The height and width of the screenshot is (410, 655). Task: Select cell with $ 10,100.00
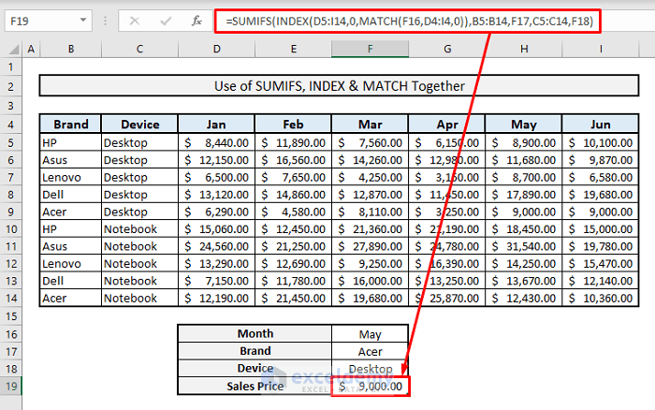[601, 143]
